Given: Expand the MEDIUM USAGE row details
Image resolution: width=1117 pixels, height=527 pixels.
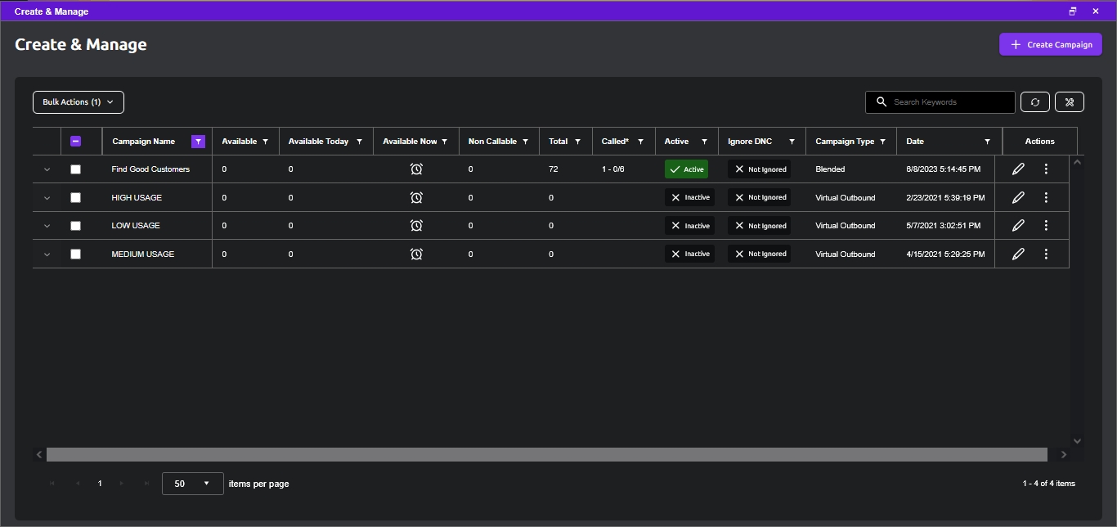Looking at the screenshot, I should 47,254.
